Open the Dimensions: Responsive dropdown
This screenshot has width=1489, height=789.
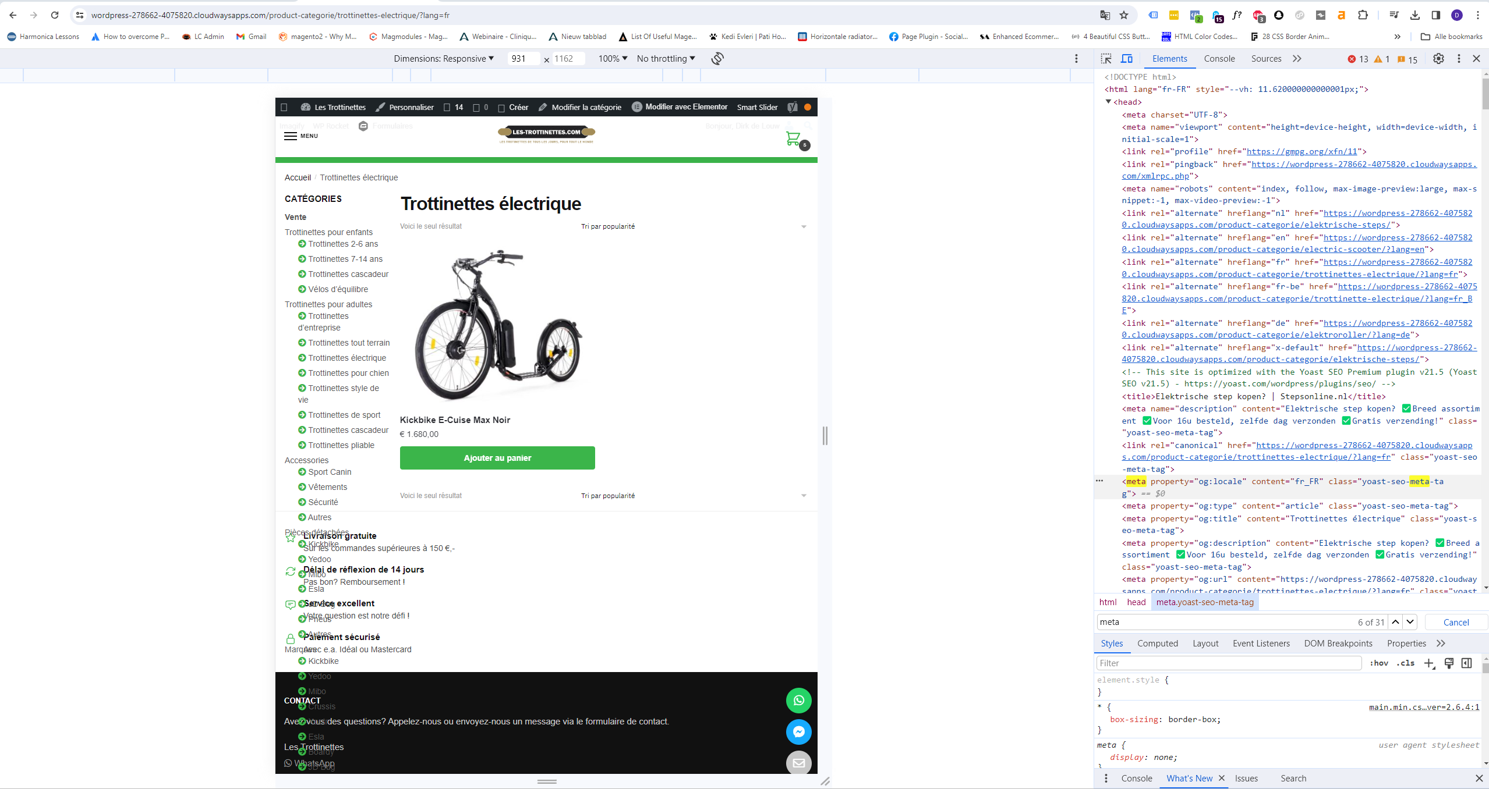click(444, 59)
